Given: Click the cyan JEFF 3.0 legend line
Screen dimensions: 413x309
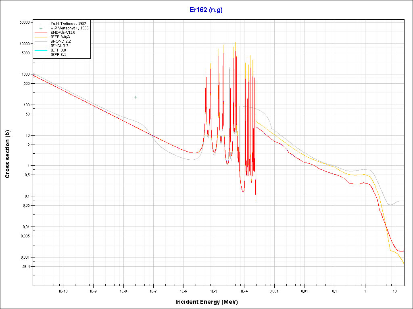Looking at the screenshot, I should coord(41,50).
